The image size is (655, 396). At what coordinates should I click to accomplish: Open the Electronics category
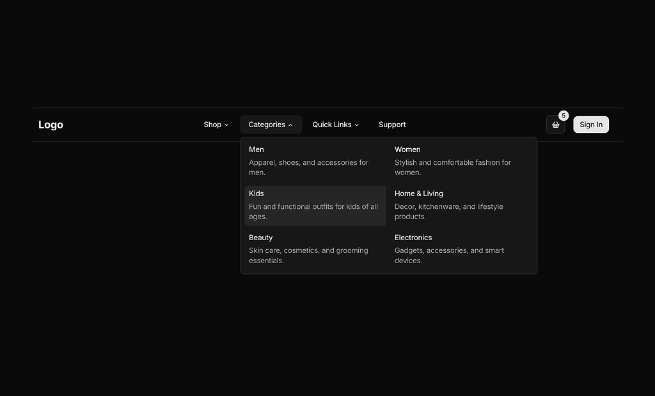413,238
